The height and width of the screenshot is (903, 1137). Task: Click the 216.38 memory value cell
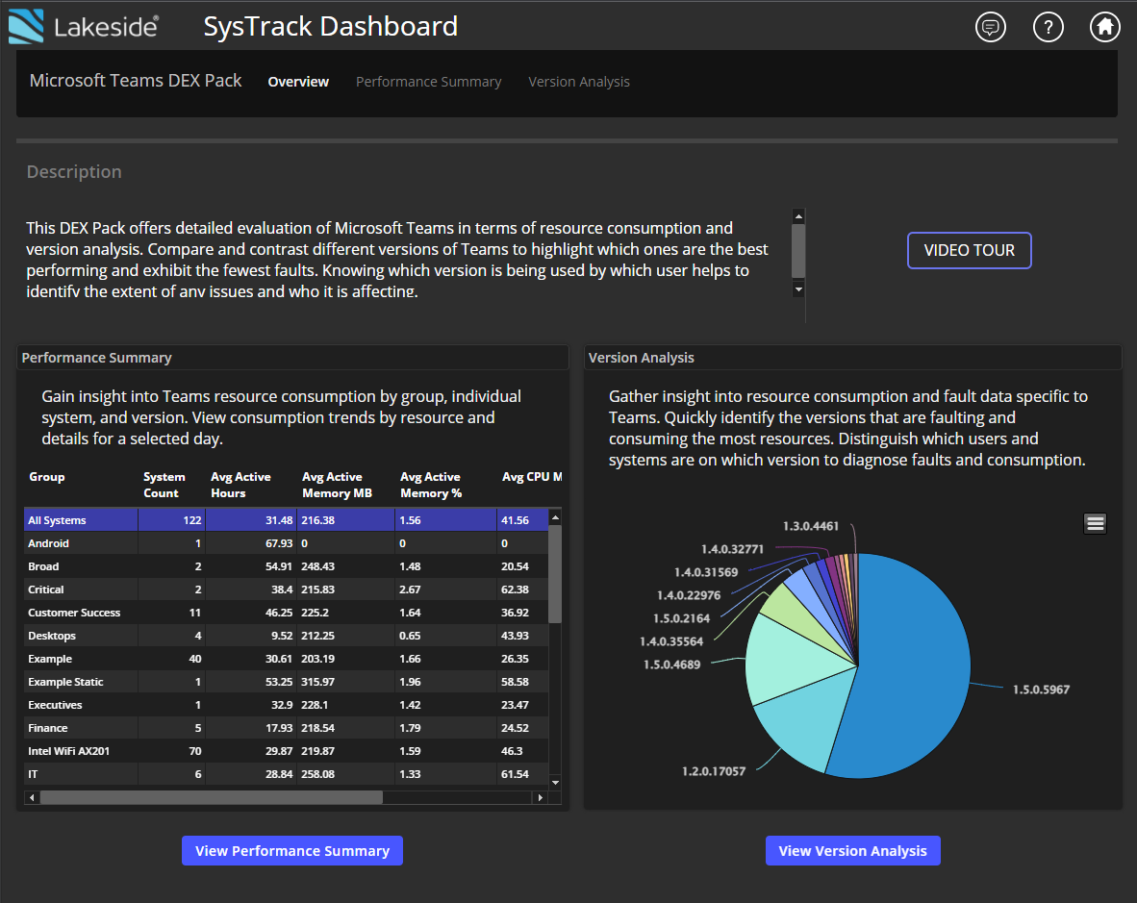click(346, 520)
